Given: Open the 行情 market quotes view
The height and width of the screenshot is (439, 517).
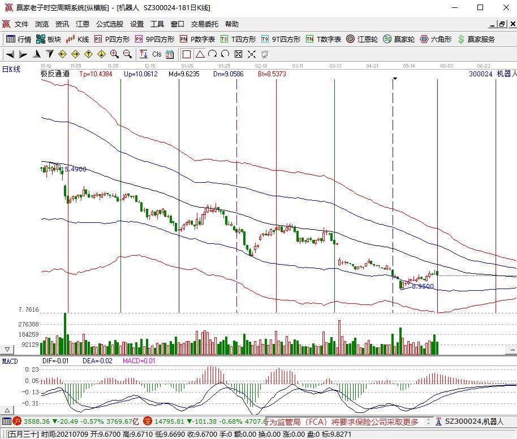Looking at the screenshot, I should [x=19, y=39].
